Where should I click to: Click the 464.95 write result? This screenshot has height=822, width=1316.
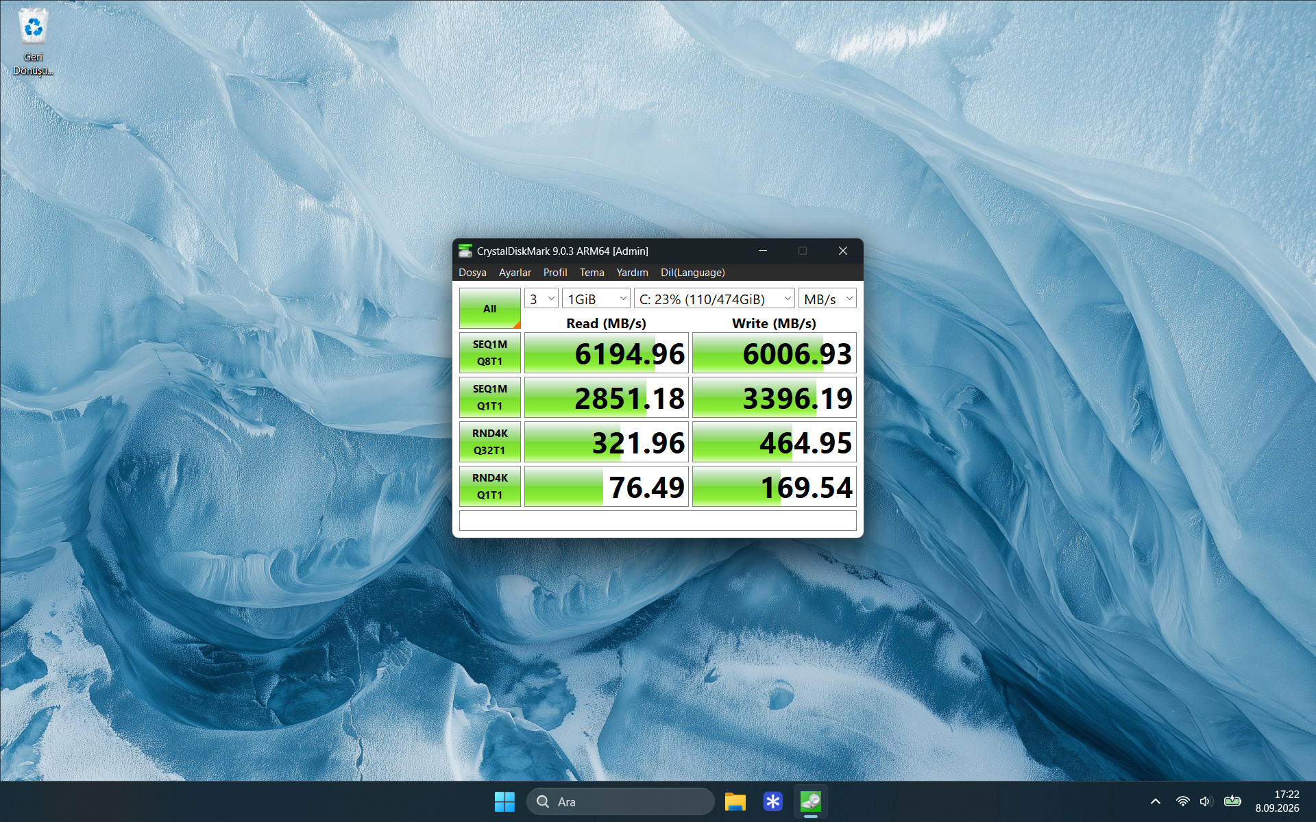click(x=774, y=442)
